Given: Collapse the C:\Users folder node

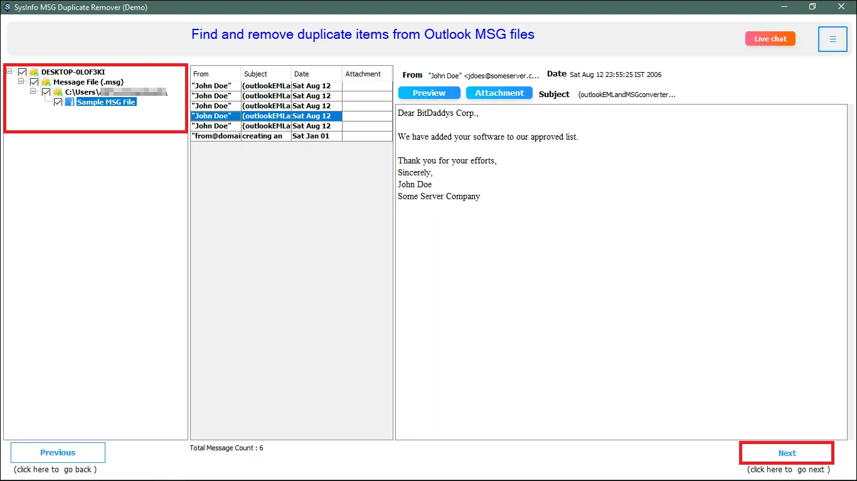Looking at the screenshot, I should pos(33,92).
